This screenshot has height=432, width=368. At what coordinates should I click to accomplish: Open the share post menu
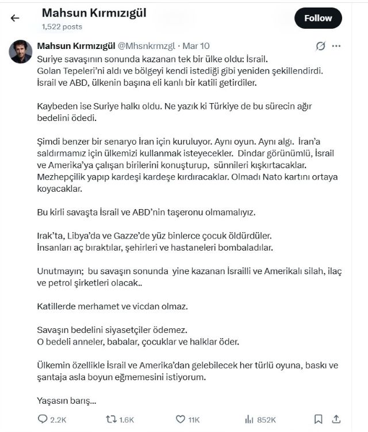point(337,419)
